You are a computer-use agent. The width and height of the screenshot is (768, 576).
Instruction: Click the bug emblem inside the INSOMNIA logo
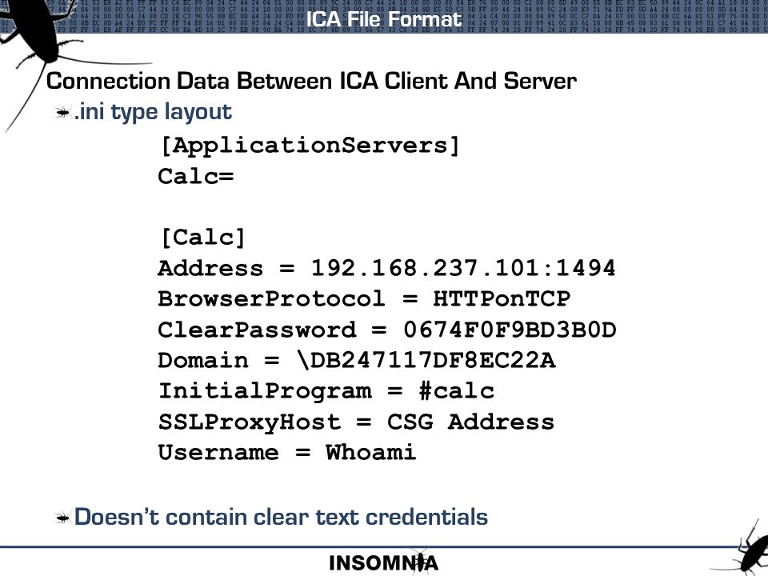point(419,562)
